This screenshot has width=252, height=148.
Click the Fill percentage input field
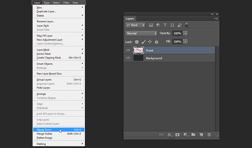tap(177, 42)
